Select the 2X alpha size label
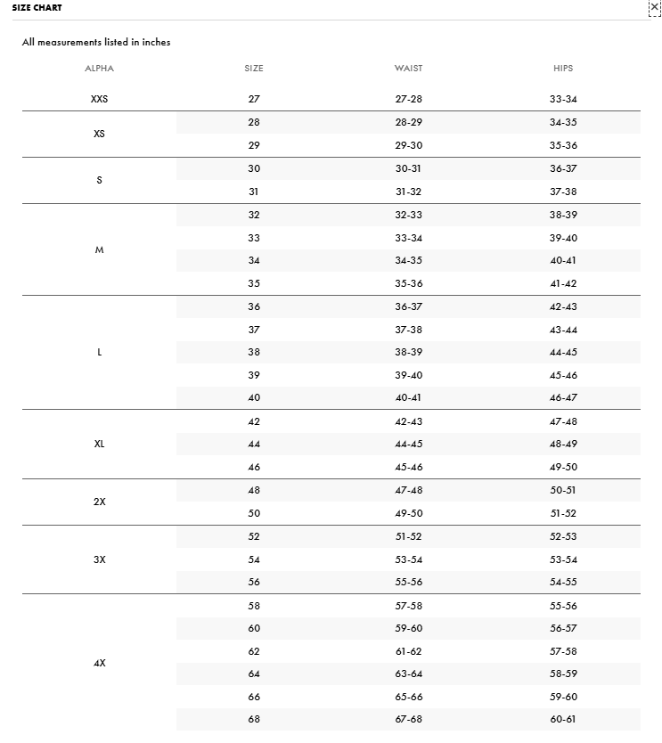 (100, 502)
